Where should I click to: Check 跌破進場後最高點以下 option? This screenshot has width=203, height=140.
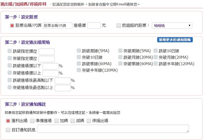(x=9, y=80)
